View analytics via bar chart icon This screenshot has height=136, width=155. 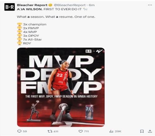(x=111, y=131)
